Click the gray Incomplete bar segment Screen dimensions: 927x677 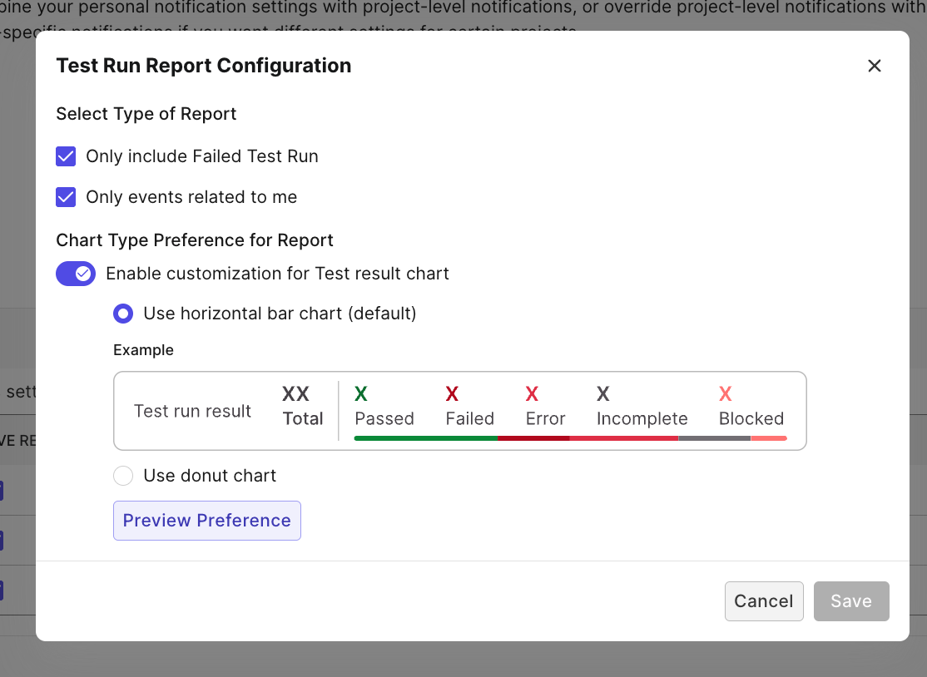[714, 437]
